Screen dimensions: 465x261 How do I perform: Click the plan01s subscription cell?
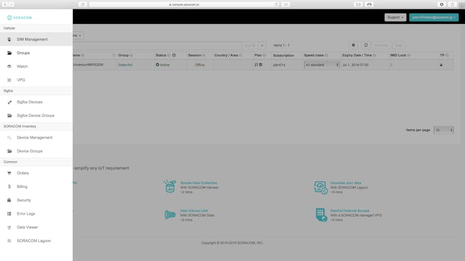(279, 65)
